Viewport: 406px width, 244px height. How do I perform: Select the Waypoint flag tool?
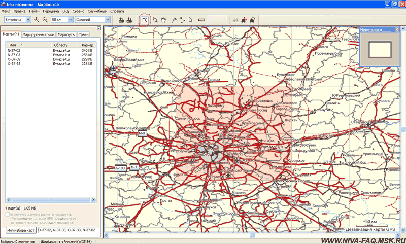[x=174, y=20]
